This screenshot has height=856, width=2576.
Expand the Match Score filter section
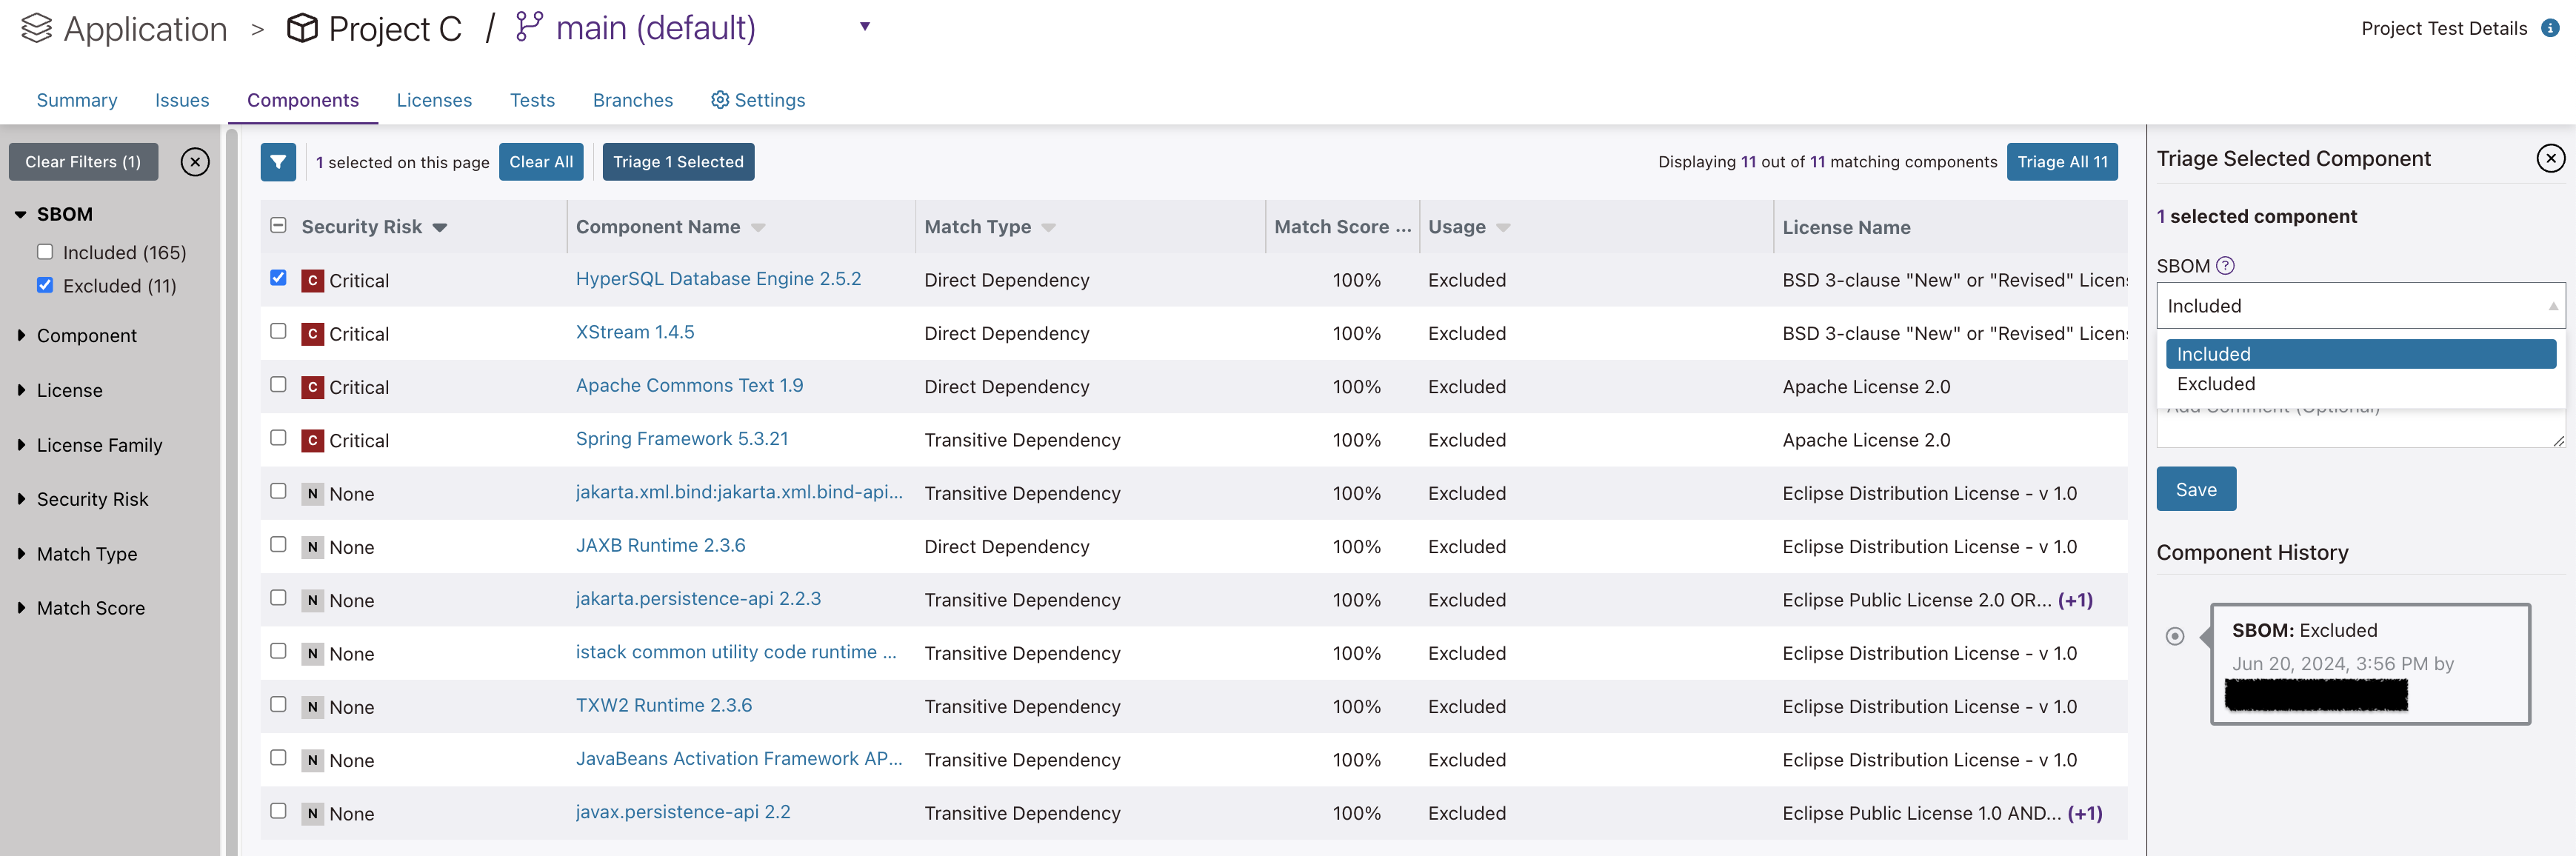tap(21, 608)
